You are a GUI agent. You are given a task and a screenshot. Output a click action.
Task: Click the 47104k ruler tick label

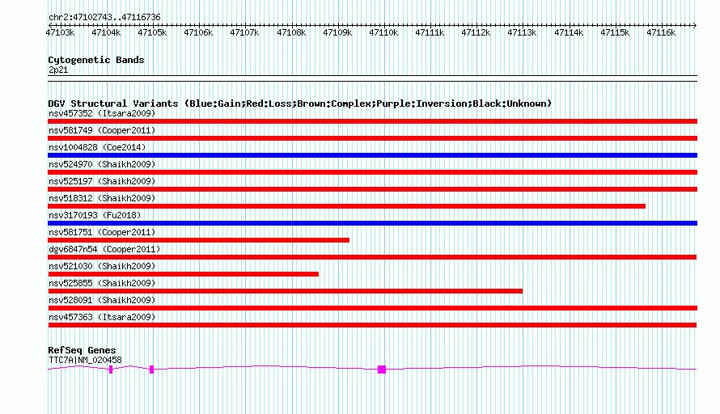coord(106,32)
